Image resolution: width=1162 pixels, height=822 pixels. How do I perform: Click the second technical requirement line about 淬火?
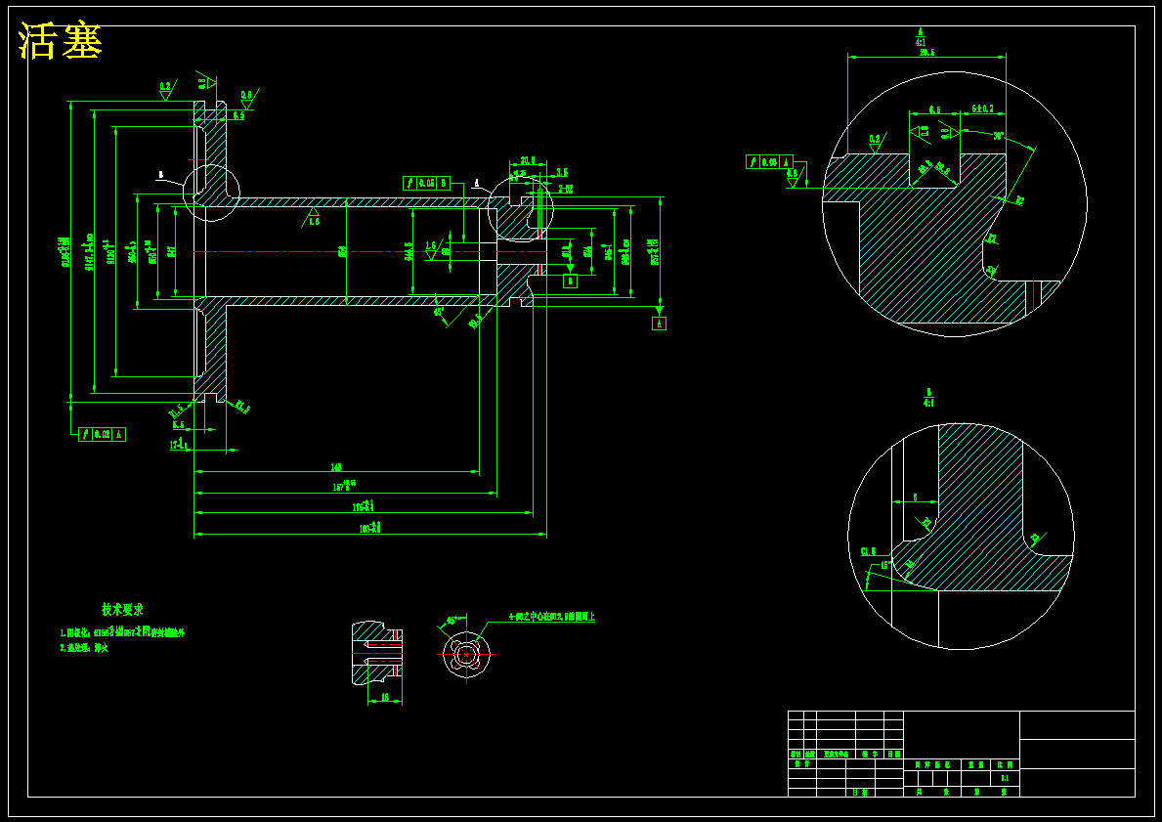84,648
